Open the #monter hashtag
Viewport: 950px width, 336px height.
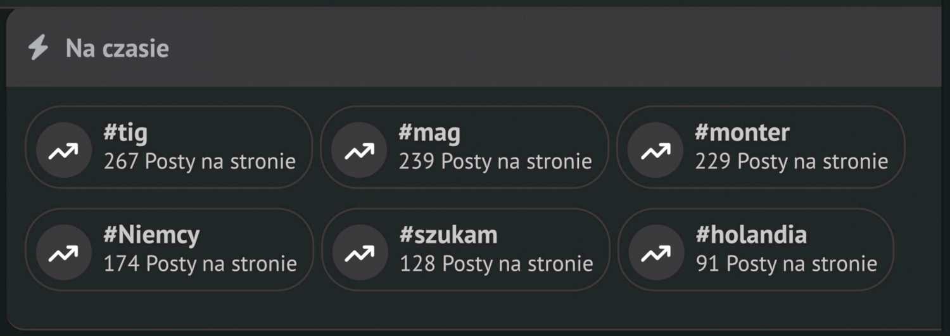742,133
